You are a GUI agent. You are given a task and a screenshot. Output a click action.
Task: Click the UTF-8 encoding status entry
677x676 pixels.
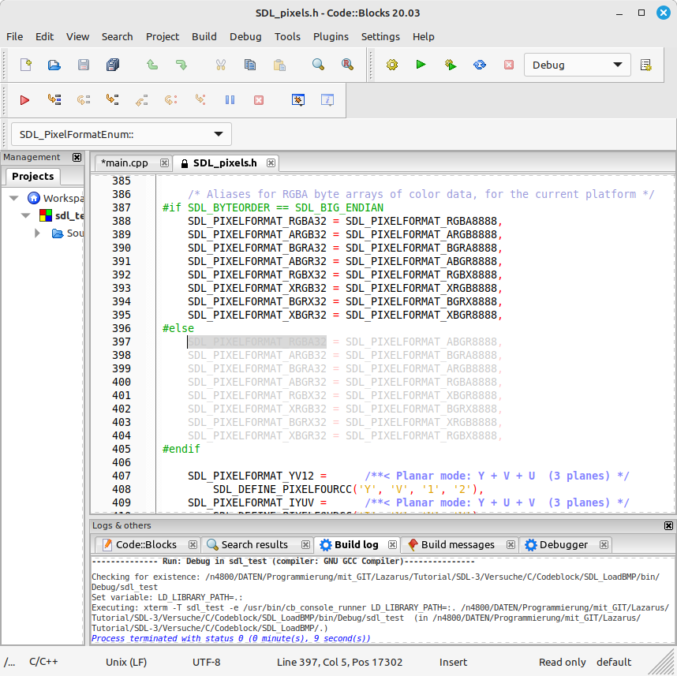click(x=207, y=662)
